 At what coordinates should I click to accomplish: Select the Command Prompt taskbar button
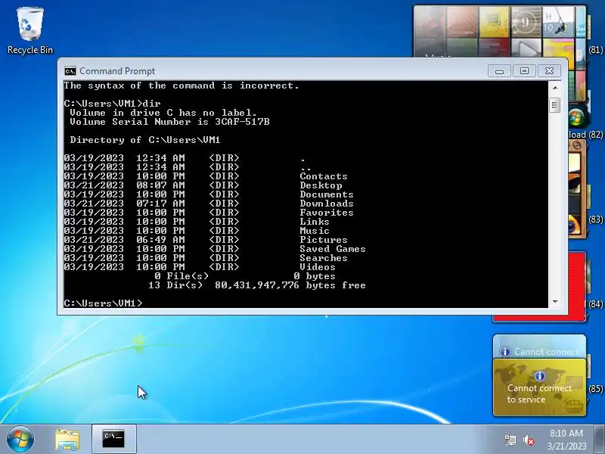pos(114,439)
